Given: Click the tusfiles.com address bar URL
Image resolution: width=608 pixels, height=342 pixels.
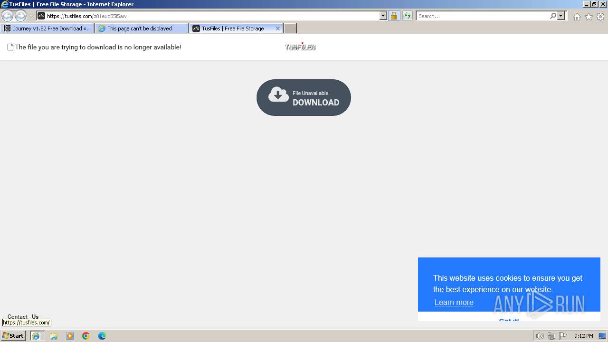Looking at the screenshot, I should click(86, 16).
